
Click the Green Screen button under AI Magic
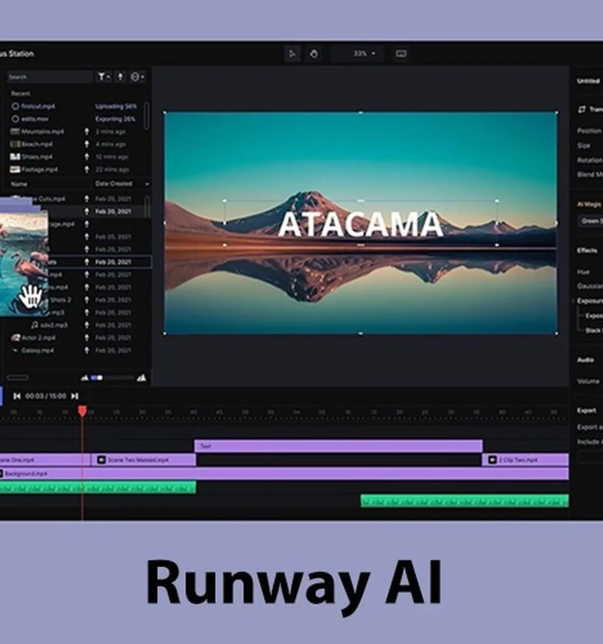[590, 221]
